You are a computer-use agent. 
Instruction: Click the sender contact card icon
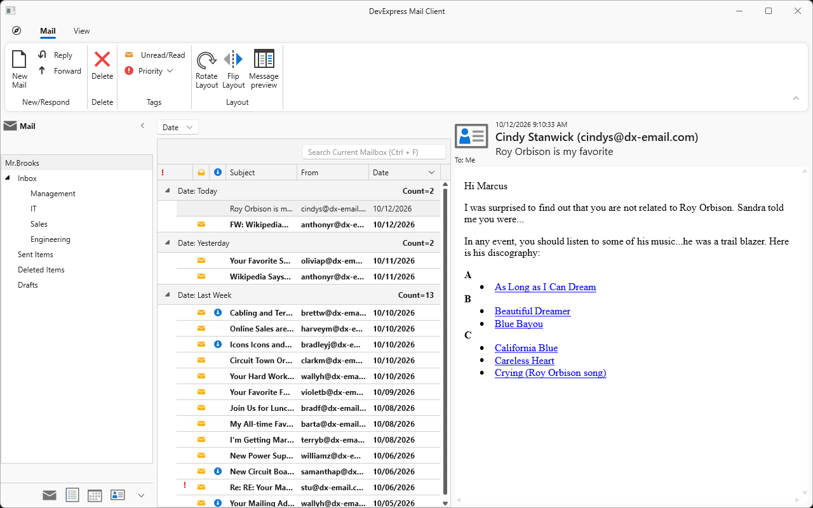click(471, 137)
